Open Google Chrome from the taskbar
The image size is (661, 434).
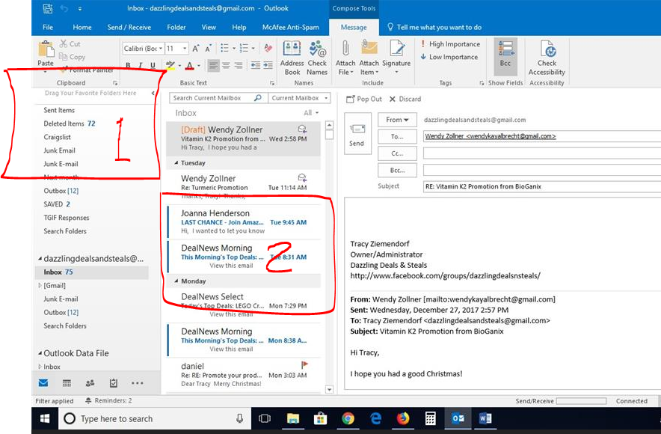click(348, 418)
